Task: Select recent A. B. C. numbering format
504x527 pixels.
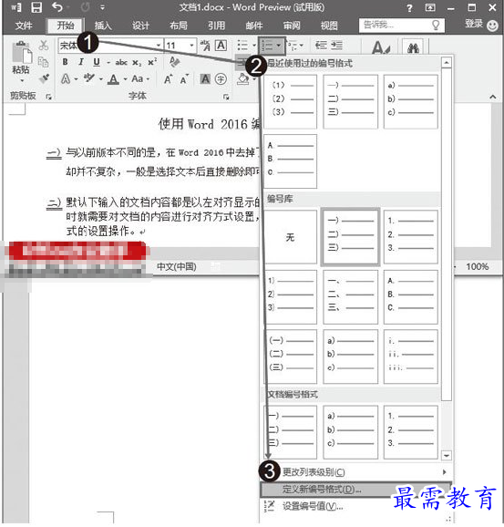Action: tap(291, 161)
